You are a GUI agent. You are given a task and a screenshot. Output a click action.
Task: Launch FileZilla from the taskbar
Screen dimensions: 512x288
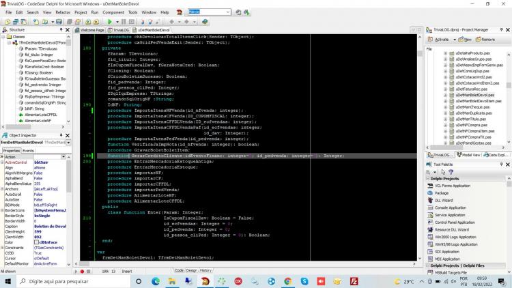point(354,281)
